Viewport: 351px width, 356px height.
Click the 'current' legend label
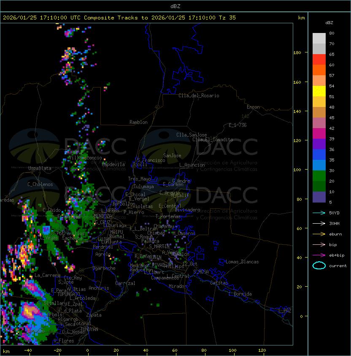pos(338,266)
